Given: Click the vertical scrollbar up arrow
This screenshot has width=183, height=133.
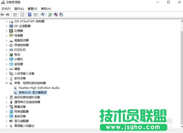Looking at the screenshot, I should pos(182,21).
